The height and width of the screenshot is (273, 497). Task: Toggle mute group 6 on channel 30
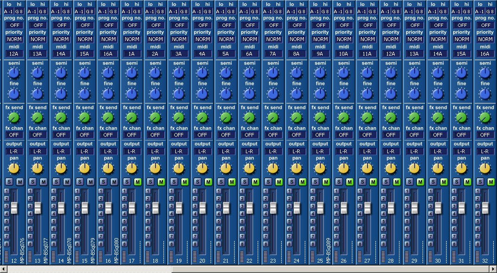tap(431, 229)
